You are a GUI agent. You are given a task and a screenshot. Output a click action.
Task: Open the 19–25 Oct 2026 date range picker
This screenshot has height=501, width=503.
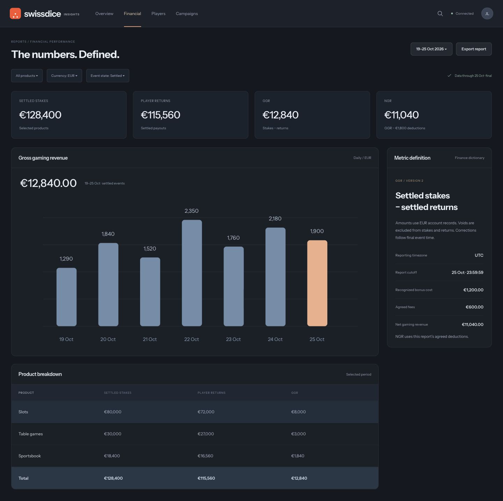431,49
